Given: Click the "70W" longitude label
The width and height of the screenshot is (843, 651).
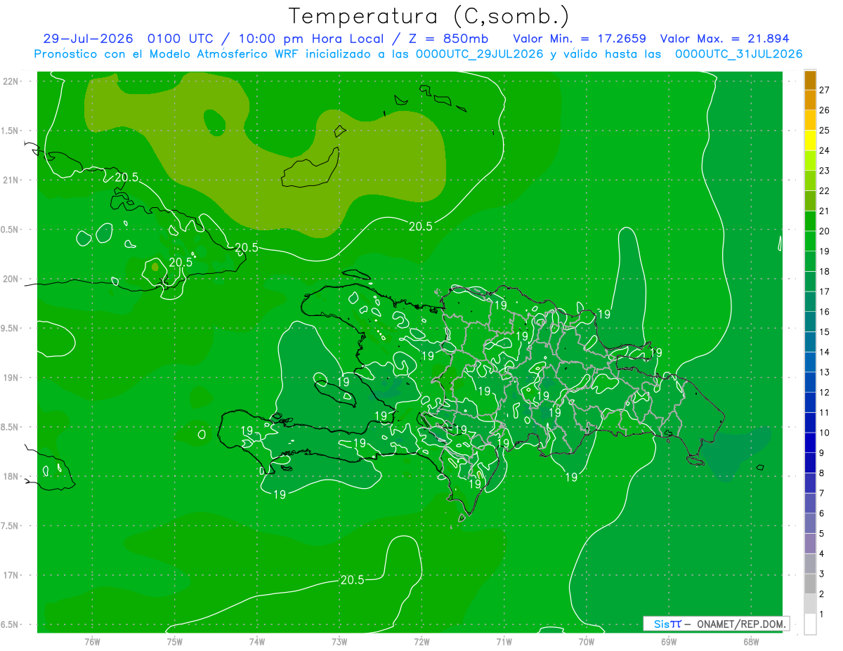Looking at the screenshot, I should [x=587, y=642].
